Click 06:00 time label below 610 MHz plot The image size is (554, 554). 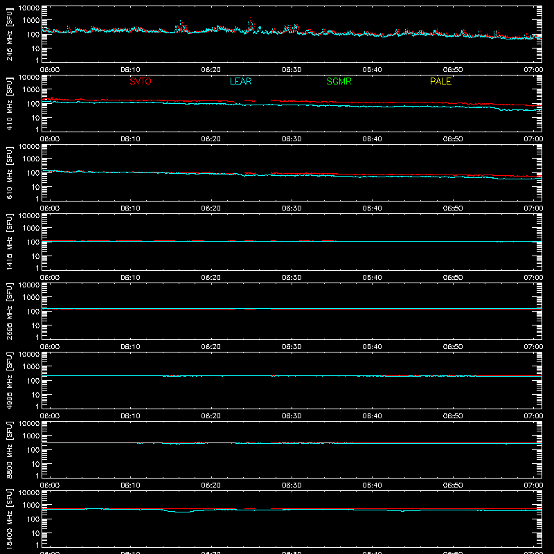click(x=50, y=208)
